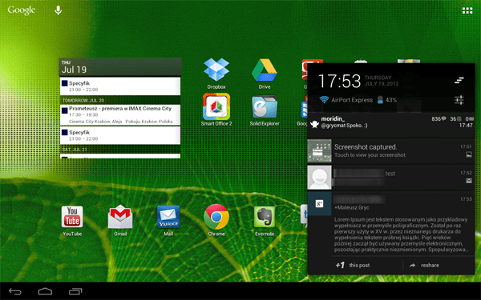The height and width of the screenshot is (300, 481).
Task: Launch Google Drive
Action: click(x=264, y=74)
